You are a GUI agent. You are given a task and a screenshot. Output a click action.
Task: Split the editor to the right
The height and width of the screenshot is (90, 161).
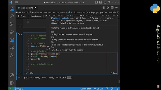click(x=112, y=7)
